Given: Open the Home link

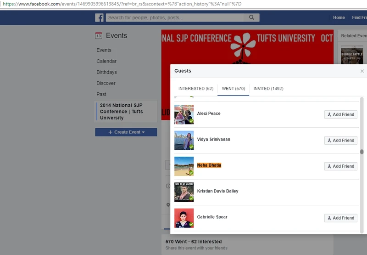Looking at the screenshot, I should [x=339, y=17].
